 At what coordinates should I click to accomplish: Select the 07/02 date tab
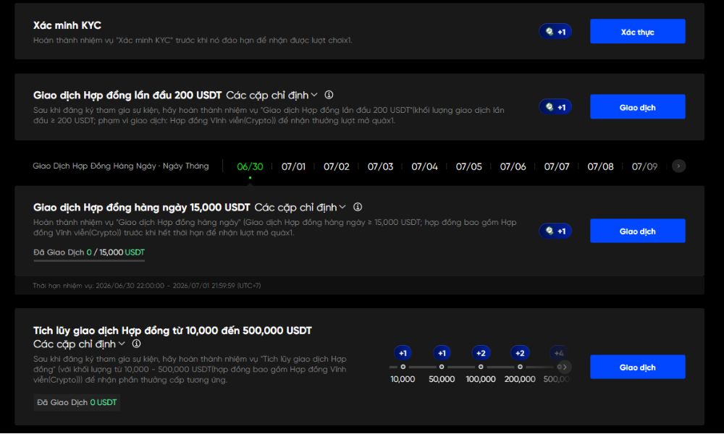[336, 166]
